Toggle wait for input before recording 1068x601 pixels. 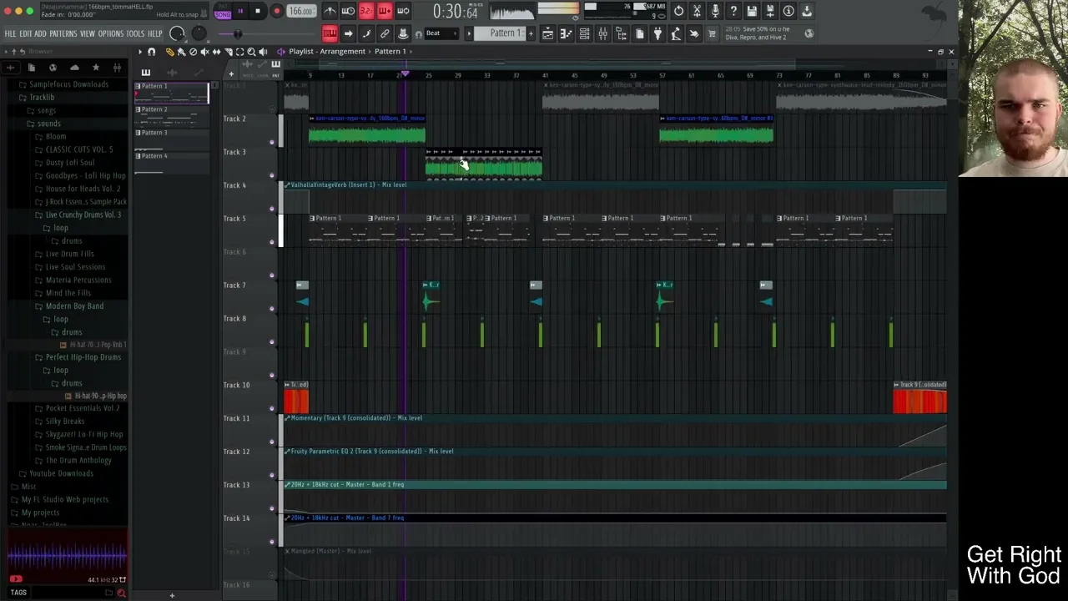(348, 11)
